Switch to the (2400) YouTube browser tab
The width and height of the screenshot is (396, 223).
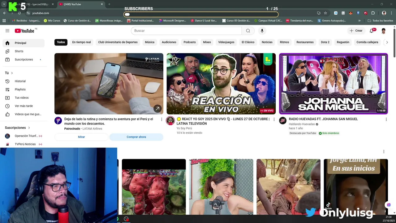point(80,4)
